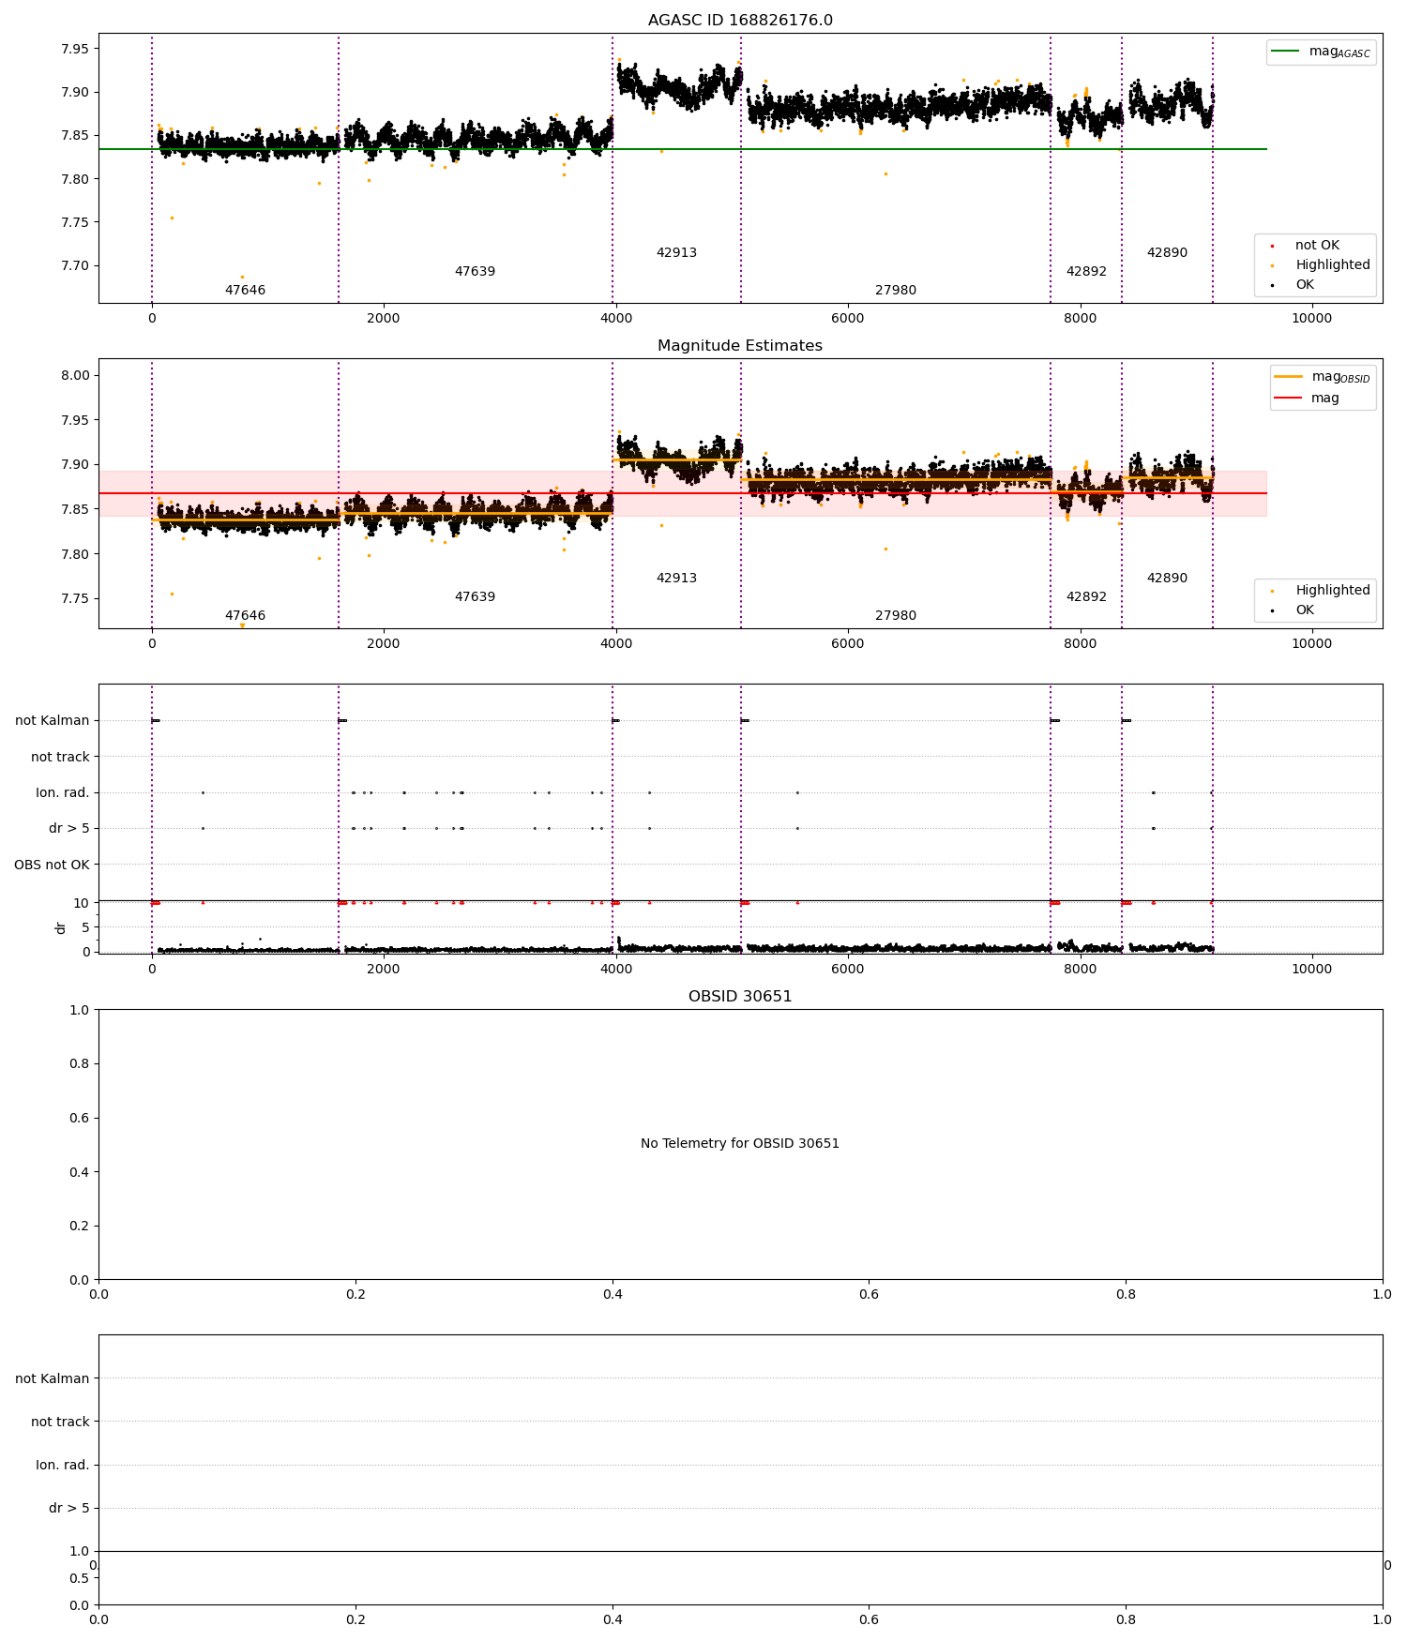Click label 47639 in Magnitude Estimates plot
The width and height of the screenshot is (1407, 1641).
(x=475, y=597)
